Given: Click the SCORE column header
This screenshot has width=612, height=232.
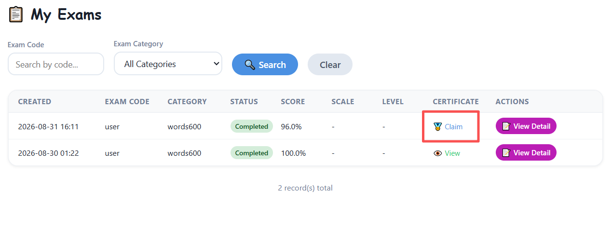Looking at the screenshot, I should coord(293,102).
